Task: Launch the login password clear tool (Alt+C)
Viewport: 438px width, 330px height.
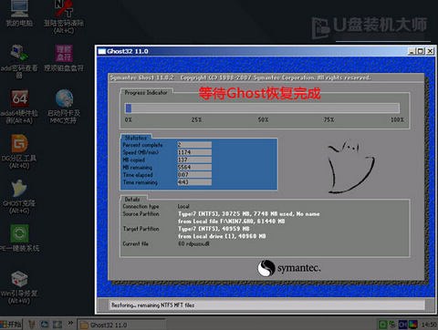Action: [64, 16]
